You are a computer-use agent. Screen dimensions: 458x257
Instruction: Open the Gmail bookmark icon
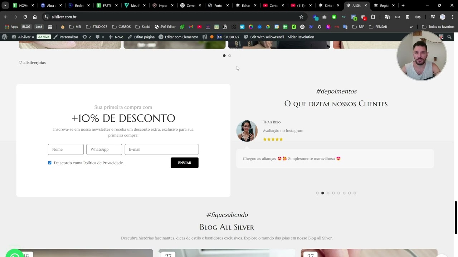pos(191,27)
